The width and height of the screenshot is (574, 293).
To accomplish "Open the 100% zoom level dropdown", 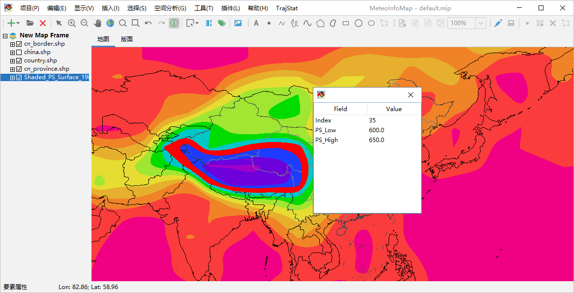I will (481, 23).
